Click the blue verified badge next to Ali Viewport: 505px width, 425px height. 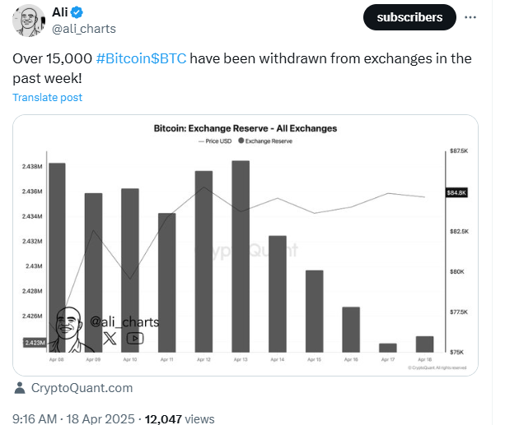[77, 12]
